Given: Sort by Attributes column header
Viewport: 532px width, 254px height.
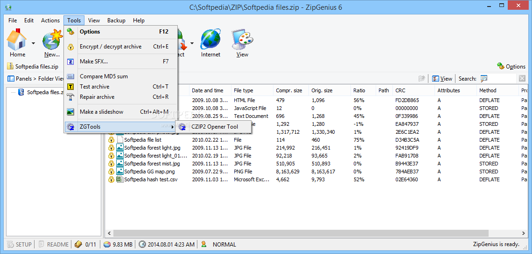Looking at the screenshot, I should click(455, 90).
